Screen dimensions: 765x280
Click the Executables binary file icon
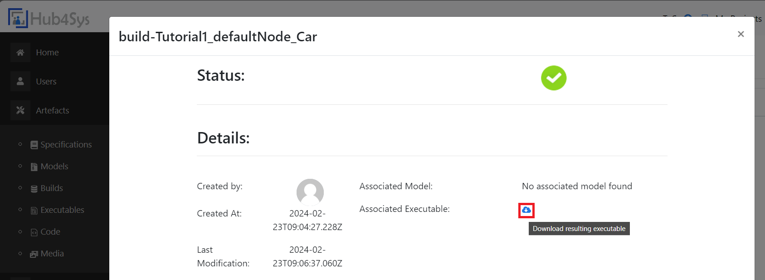pos(34,211)
